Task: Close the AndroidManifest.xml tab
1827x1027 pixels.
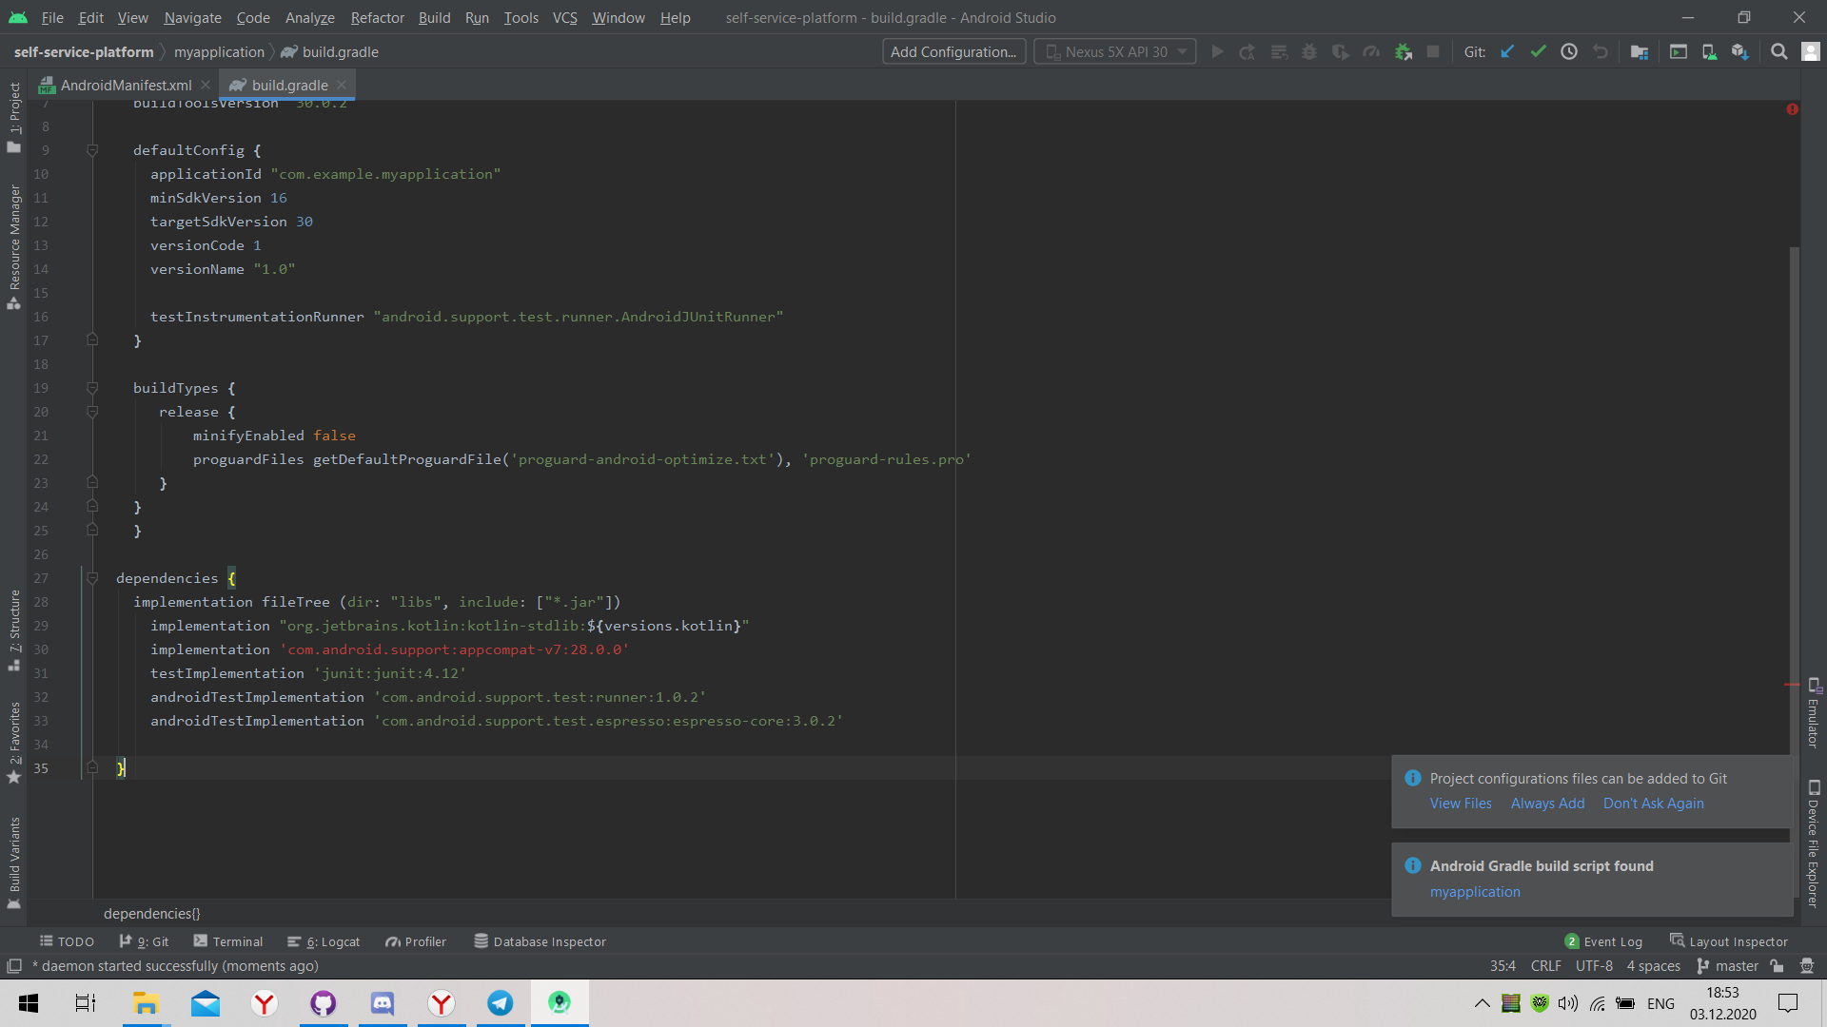Action: [x=206, y=86]
